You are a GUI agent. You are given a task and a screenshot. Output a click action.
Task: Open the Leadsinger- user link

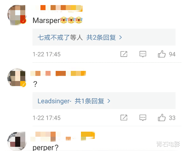point(54,101)
